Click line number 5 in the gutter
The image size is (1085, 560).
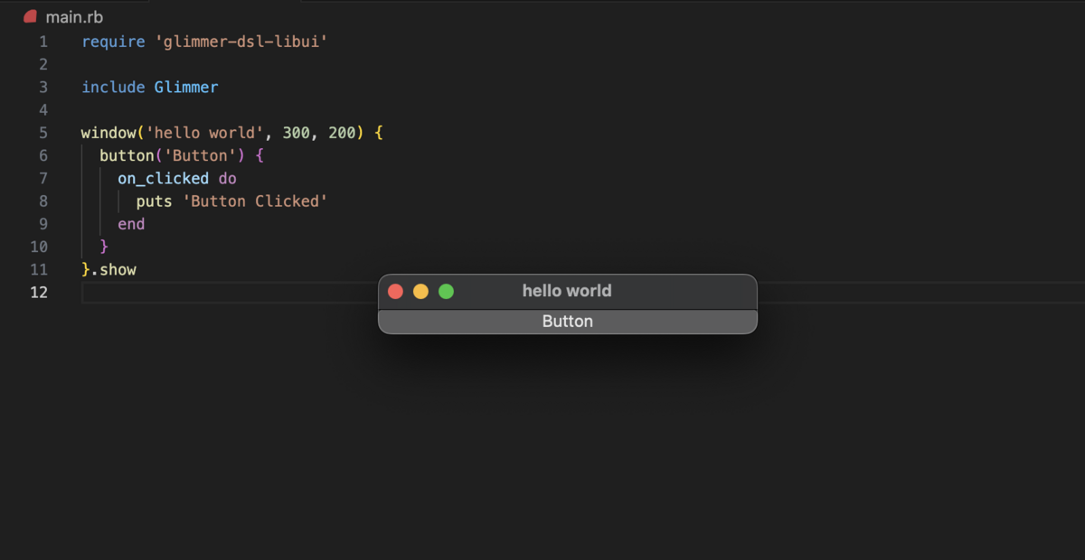click(x=42, y=132)
